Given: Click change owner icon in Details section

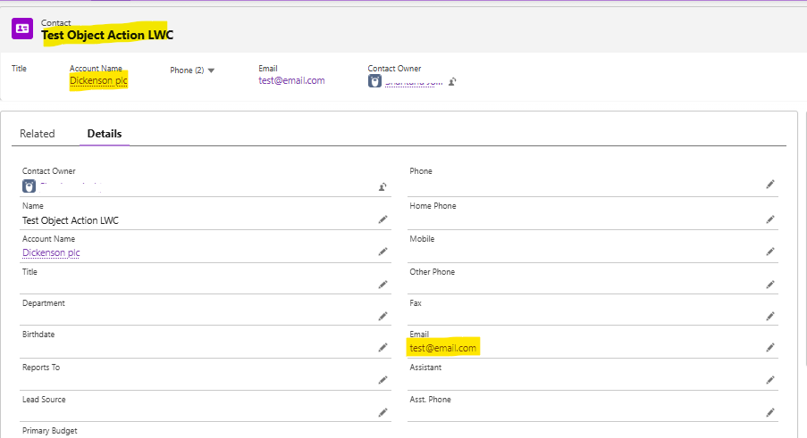Looking at the screenshot, I should [382, 186].
